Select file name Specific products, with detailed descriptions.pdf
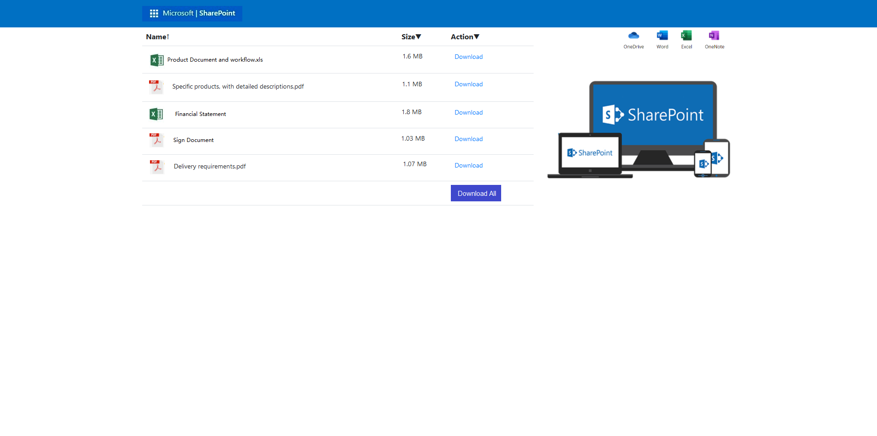The image size is (877, 436). [238, 87]
